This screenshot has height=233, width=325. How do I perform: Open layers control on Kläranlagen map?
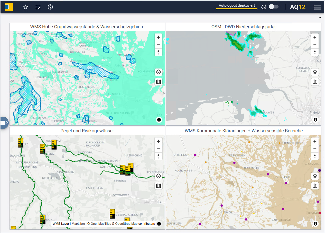click(x=315, y=176)
